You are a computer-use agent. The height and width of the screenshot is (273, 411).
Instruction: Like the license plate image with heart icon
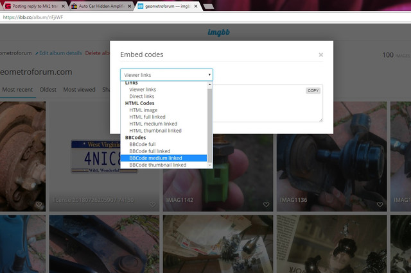pyautogui.click(x=153, y=204)
